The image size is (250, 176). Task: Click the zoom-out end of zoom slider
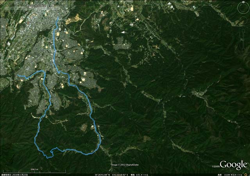coord(243,50)
